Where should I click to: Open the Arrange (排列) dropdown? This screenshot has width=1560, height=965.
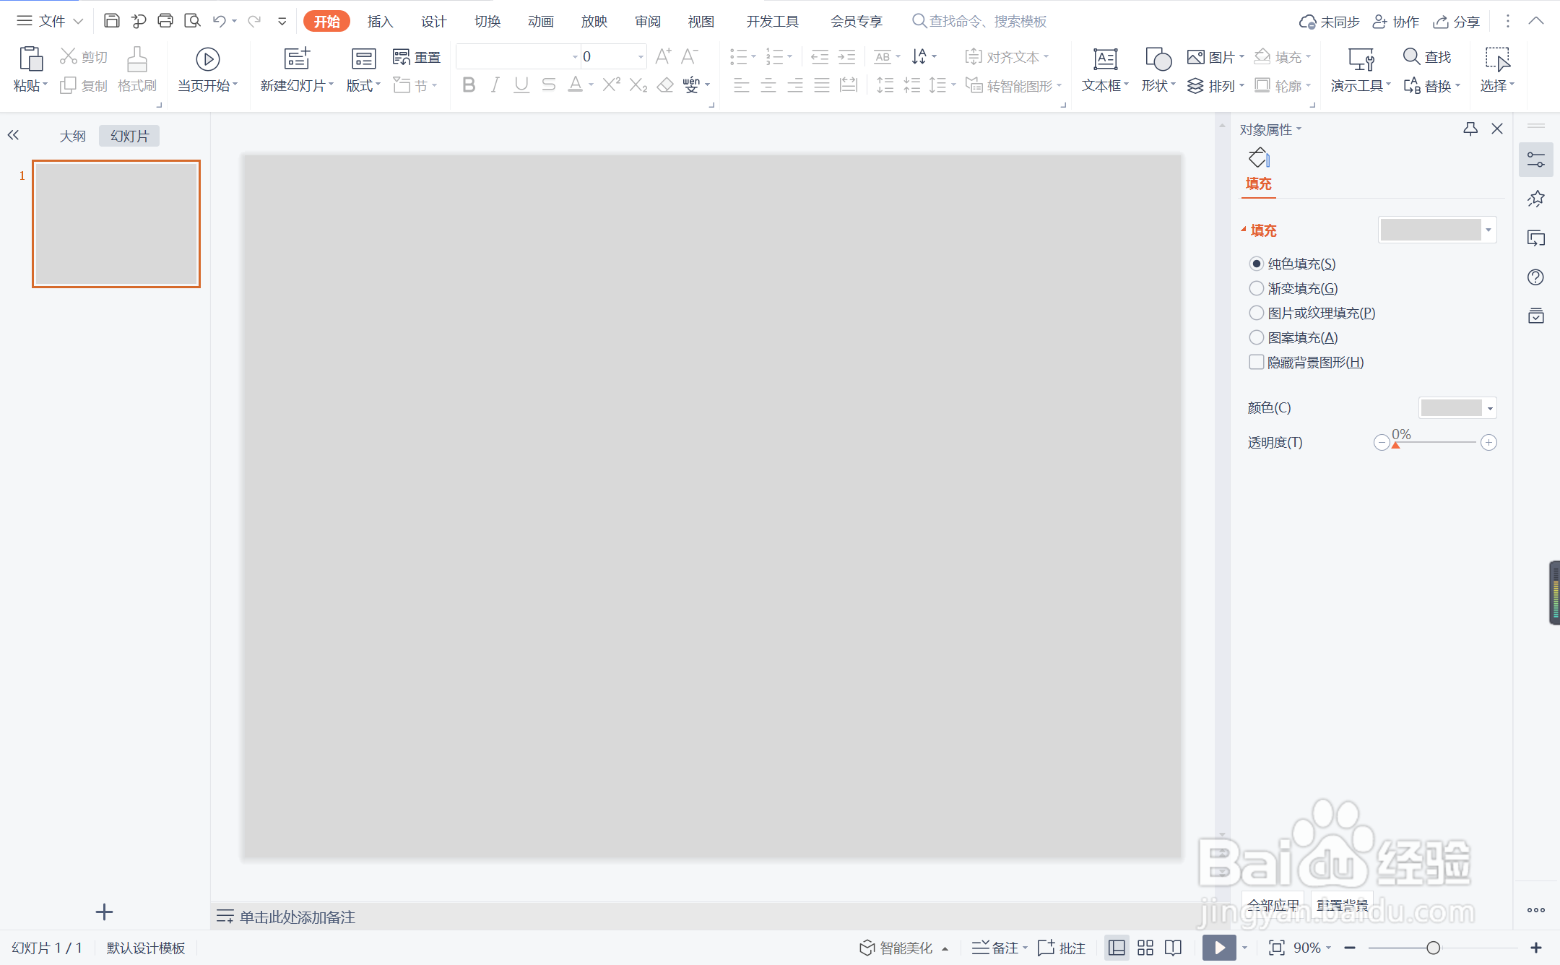1216,86
